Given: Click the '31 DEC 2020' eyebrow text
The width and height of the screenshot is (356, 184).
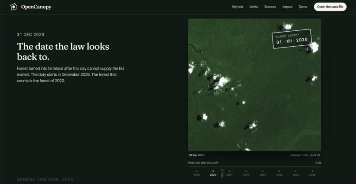Looking at the screenshot, I should pos(30,35).
